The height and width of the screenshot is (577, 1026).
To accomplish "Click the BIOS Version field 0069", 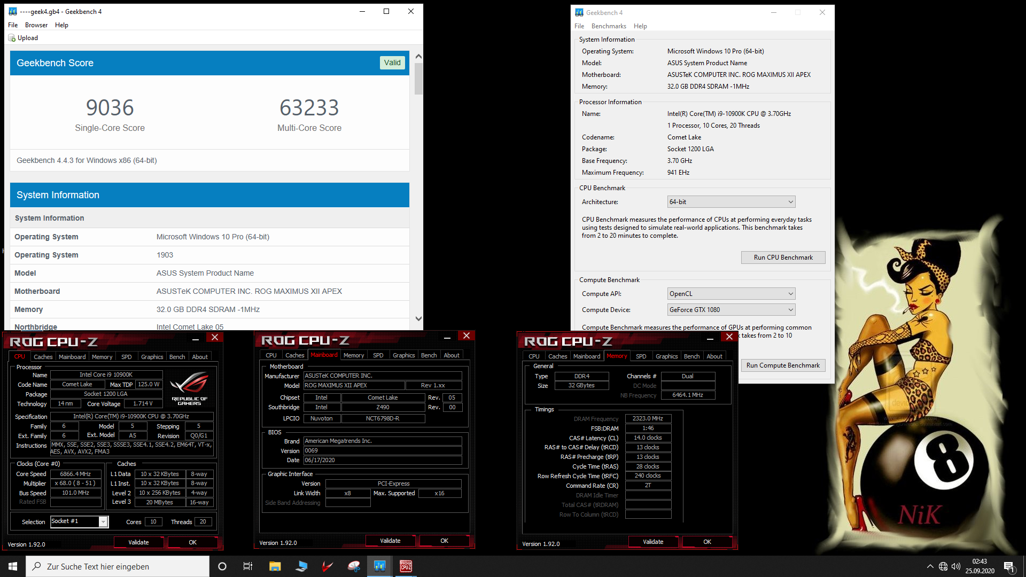I will 383,450.
